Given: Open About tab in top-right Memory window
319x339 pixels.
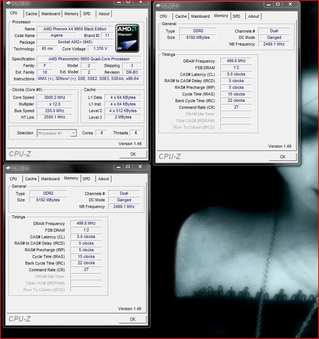Looking at the screenshot, I should tap(254, 16).
